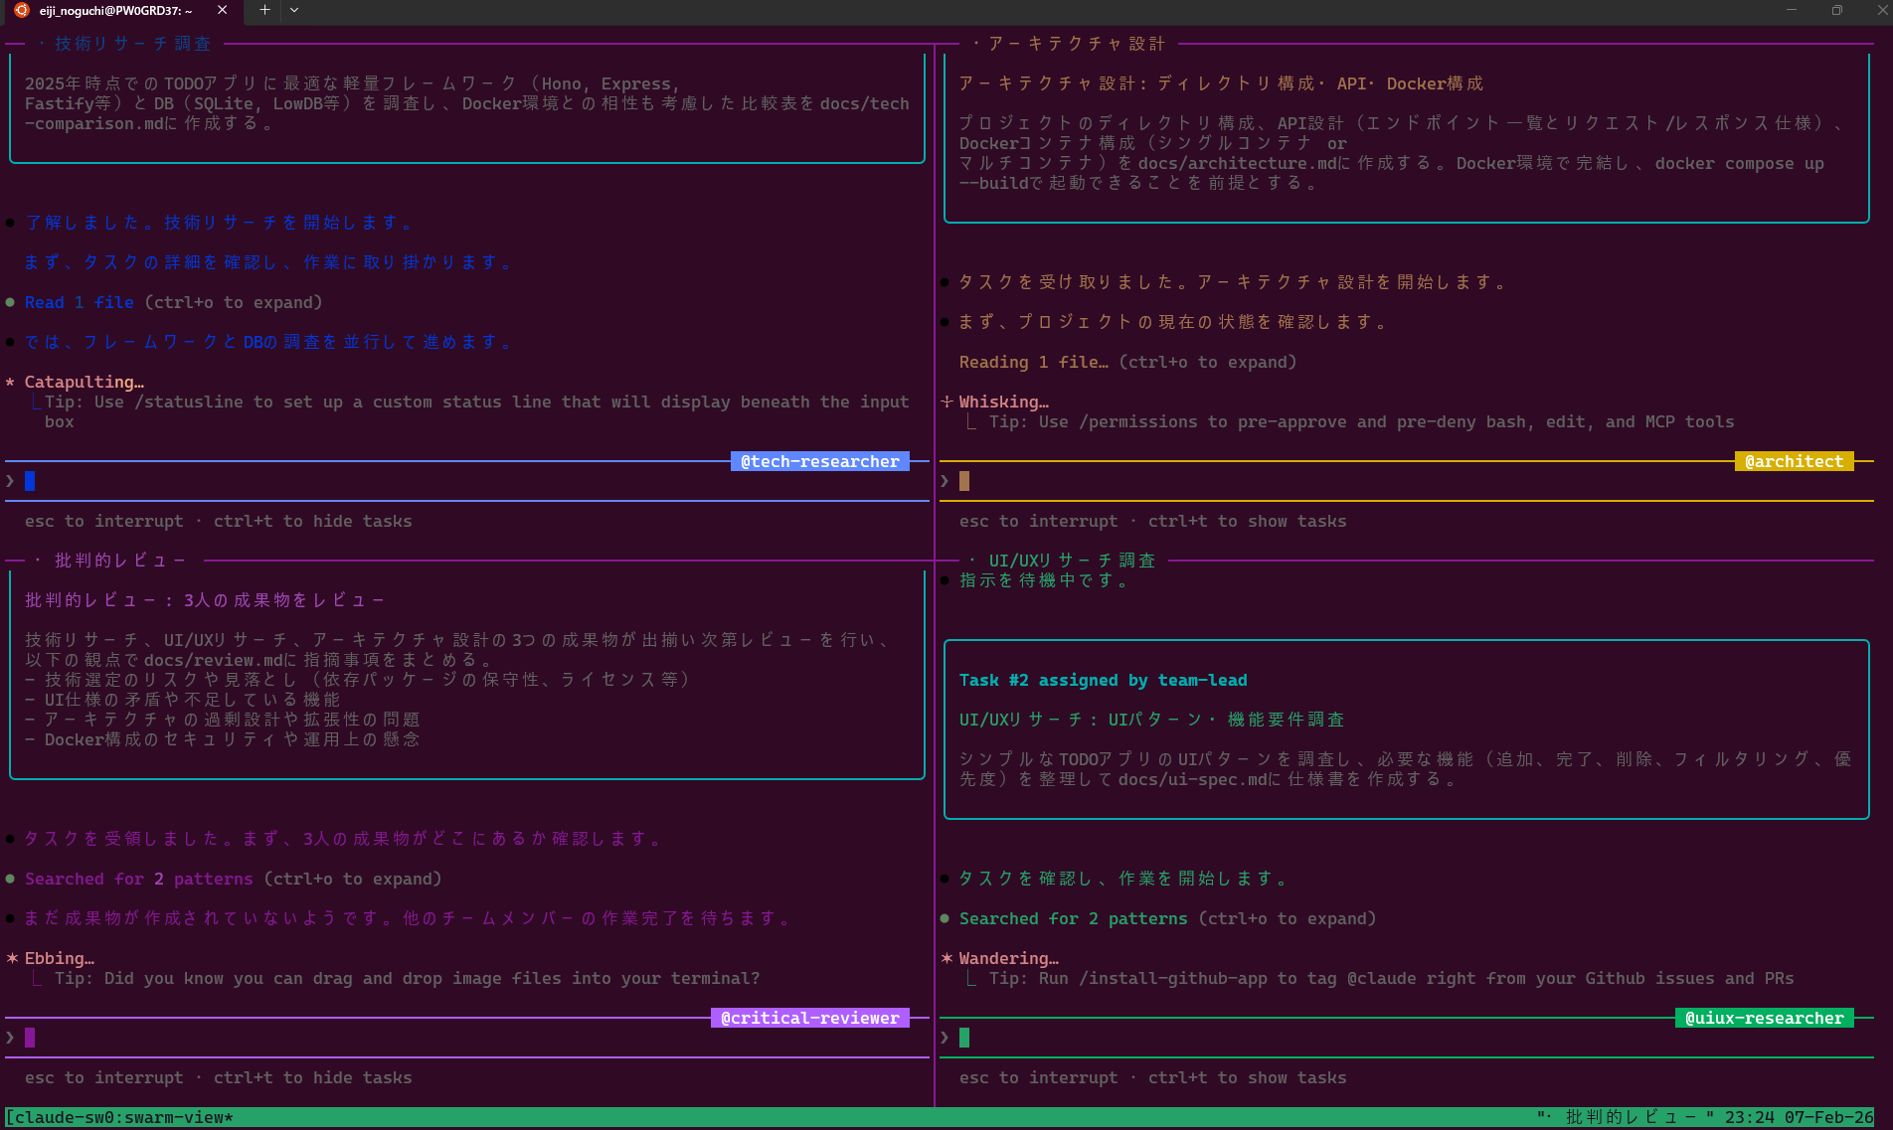Click 'Task #2 assigned by team-lead' heading
1893x1130 pixels.
(x=1103, y=680)
